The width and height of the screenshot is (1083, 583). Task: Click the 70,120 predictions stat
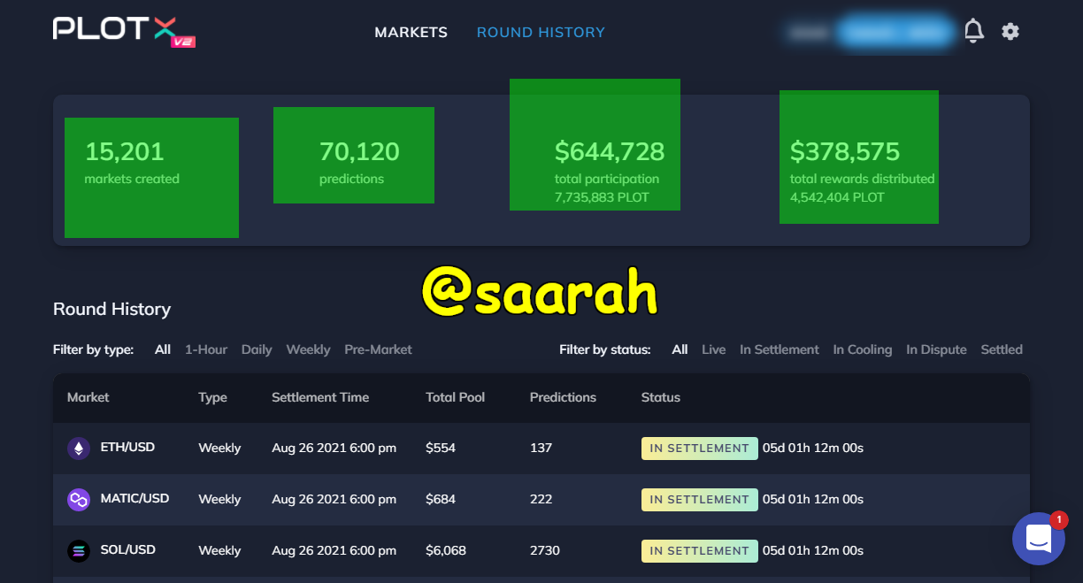click(x=359, y=163)
